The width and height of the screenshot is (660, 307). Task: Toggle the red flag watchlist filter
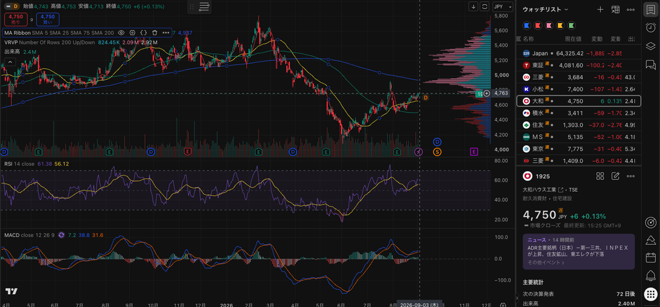click(x=538, y=26)
